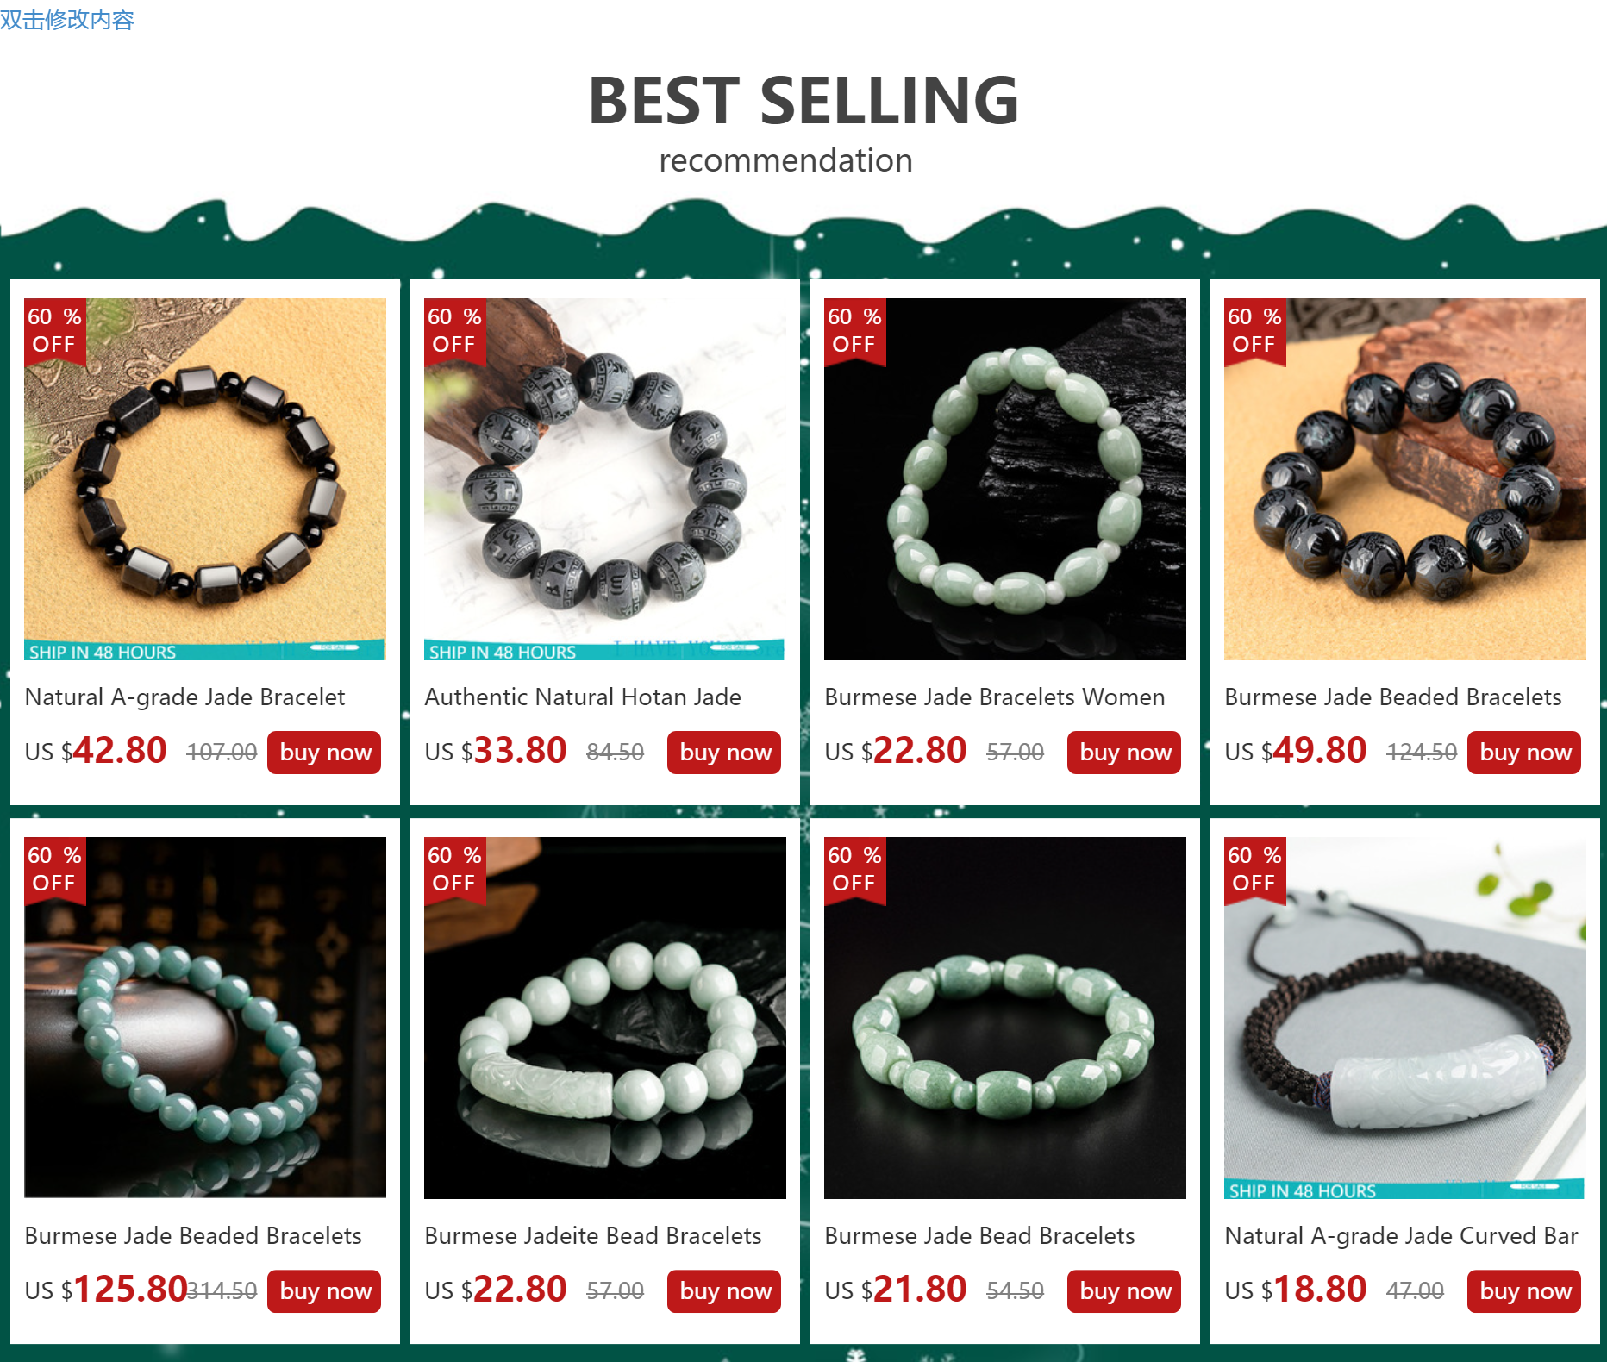Click buy now for Burmese Jade Bracelets Women
This screenshot has width=1607, height=1362.
pyautogui.click(x=1124, y=753)
